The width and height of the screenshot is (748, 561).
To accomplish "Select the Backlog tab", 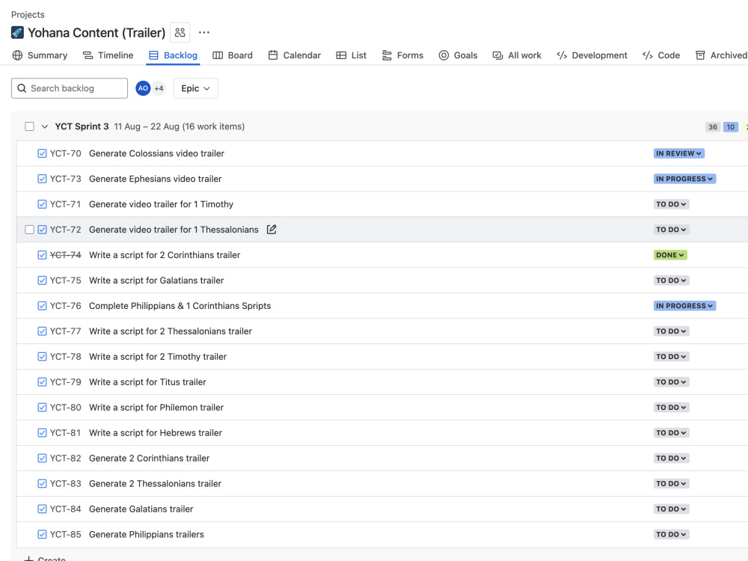I will tap(173, 55).
